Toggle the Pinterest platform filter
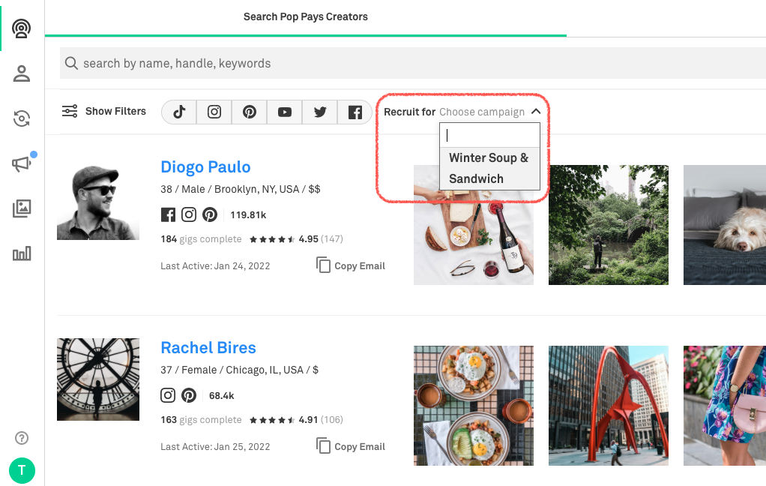 pyautogui.click(x=250, y=112)
